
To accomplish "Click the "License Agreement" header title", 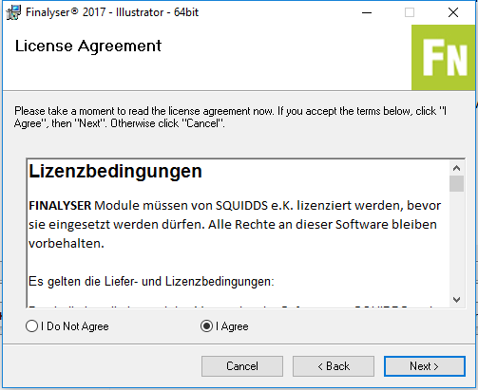I will tap(88, 46).
